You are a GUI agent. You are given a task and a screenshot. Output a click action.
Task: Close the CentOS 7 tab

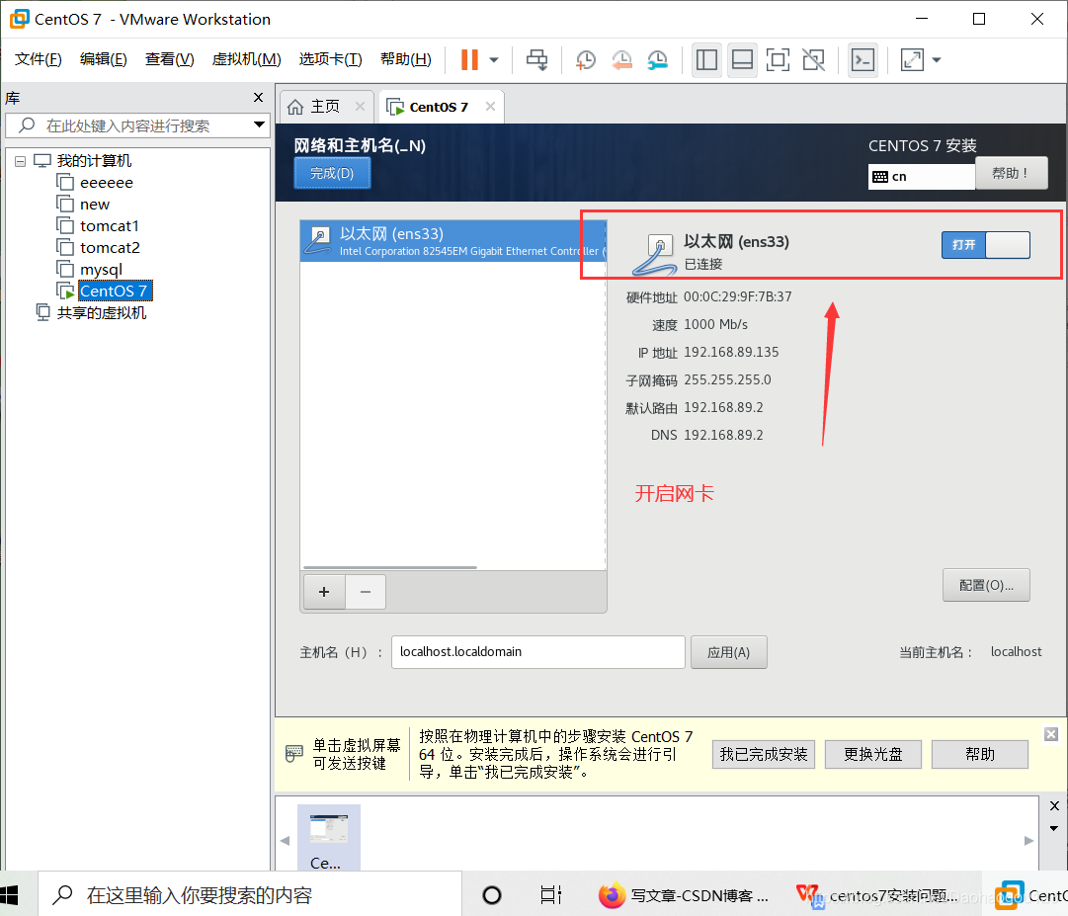point(490,107)
